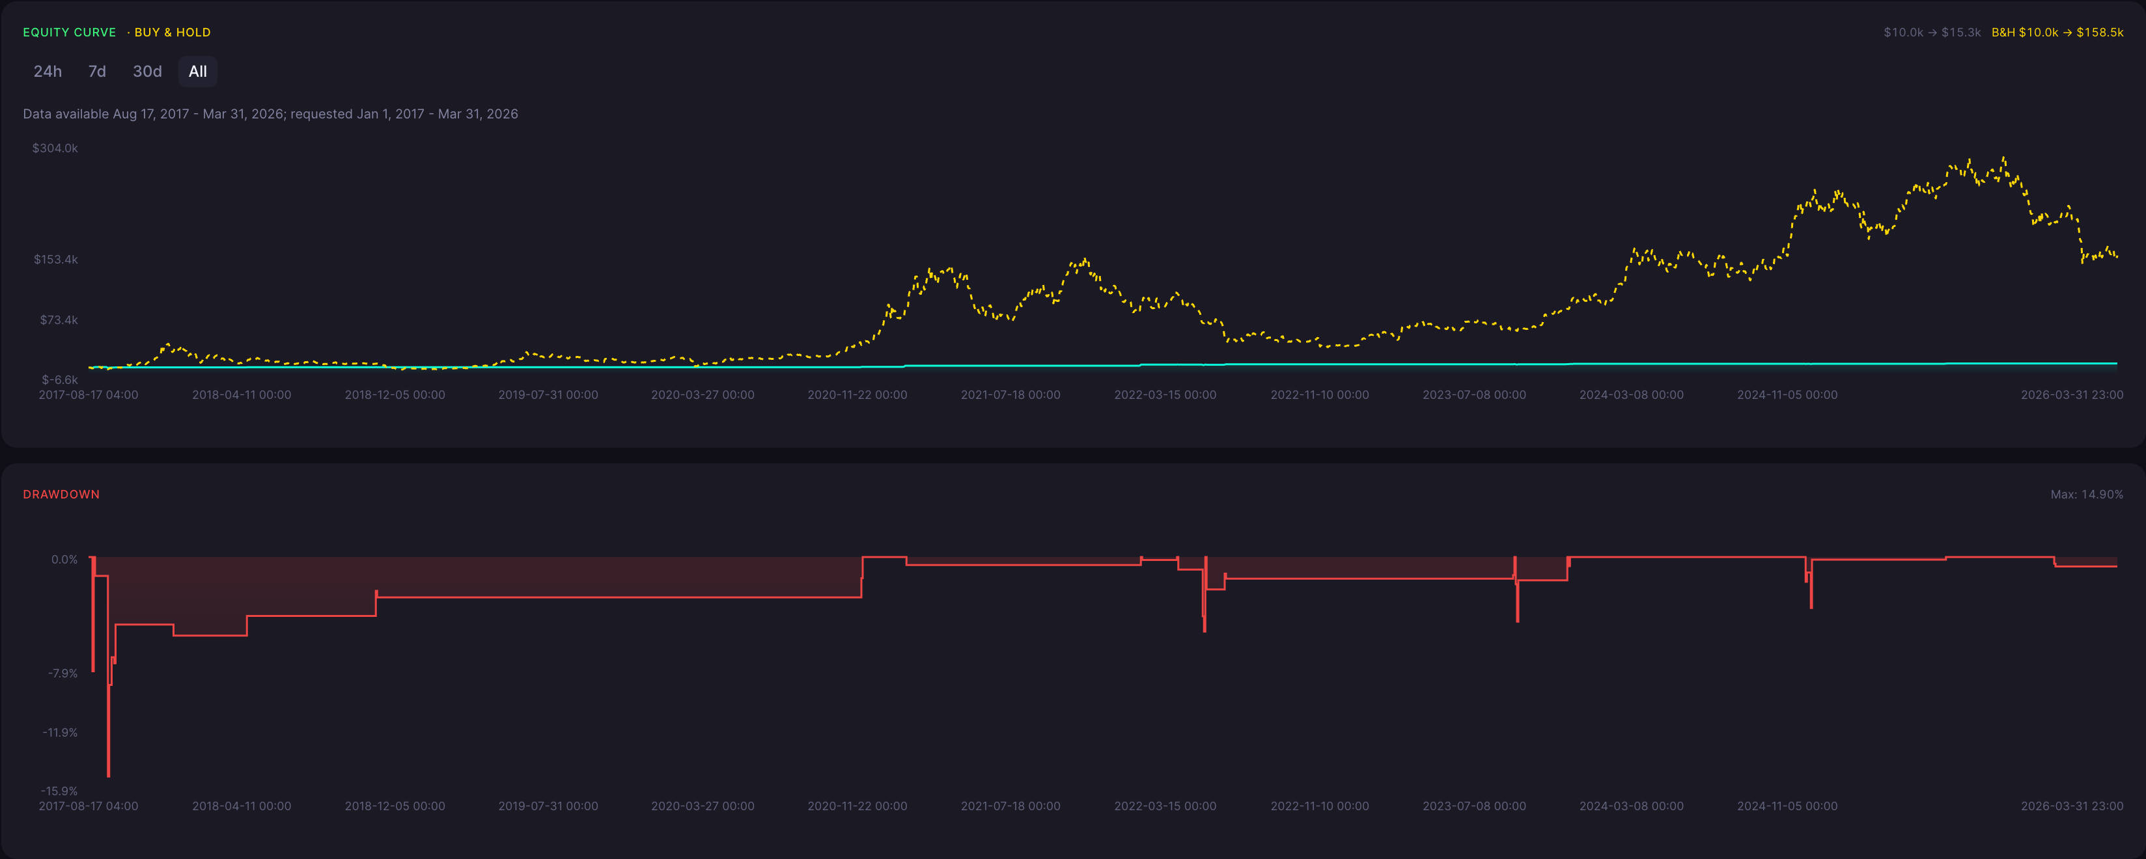2146x859 pixels.
Task: Click the Max: 14.90% drawdown value
Action: pos(2086,495)
